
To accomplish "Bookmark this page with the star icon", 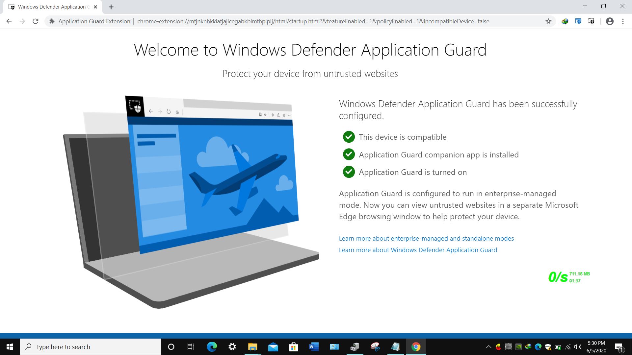I will (548, 21).
